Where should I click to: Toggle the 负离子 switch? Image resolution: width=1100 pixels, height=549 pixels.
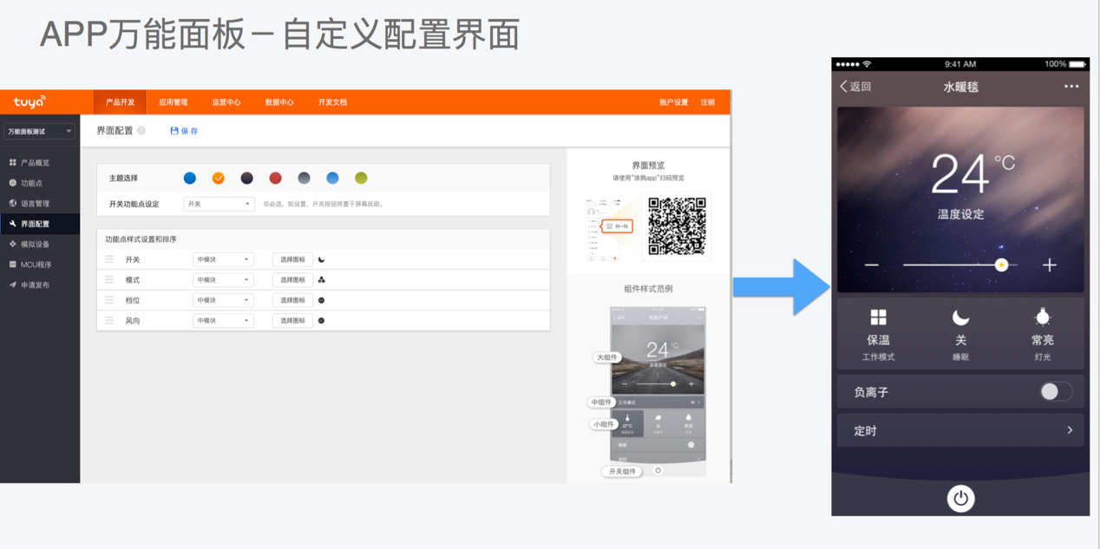point(1056,392)
